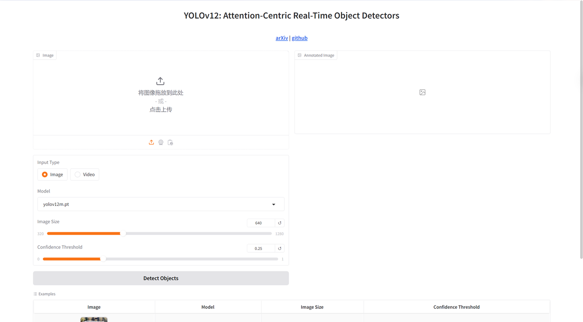Image resolution: width=583 pixels, height=322 pixels.
Task: Open the arXiv link
Action: 281,38
